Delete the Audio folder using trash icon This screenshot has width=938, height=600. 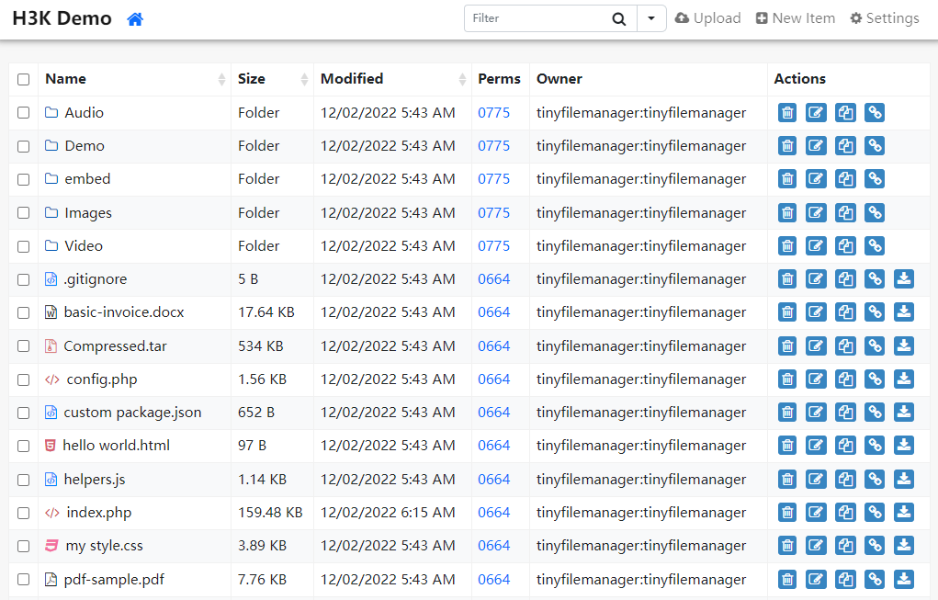[x=787, y=113]
